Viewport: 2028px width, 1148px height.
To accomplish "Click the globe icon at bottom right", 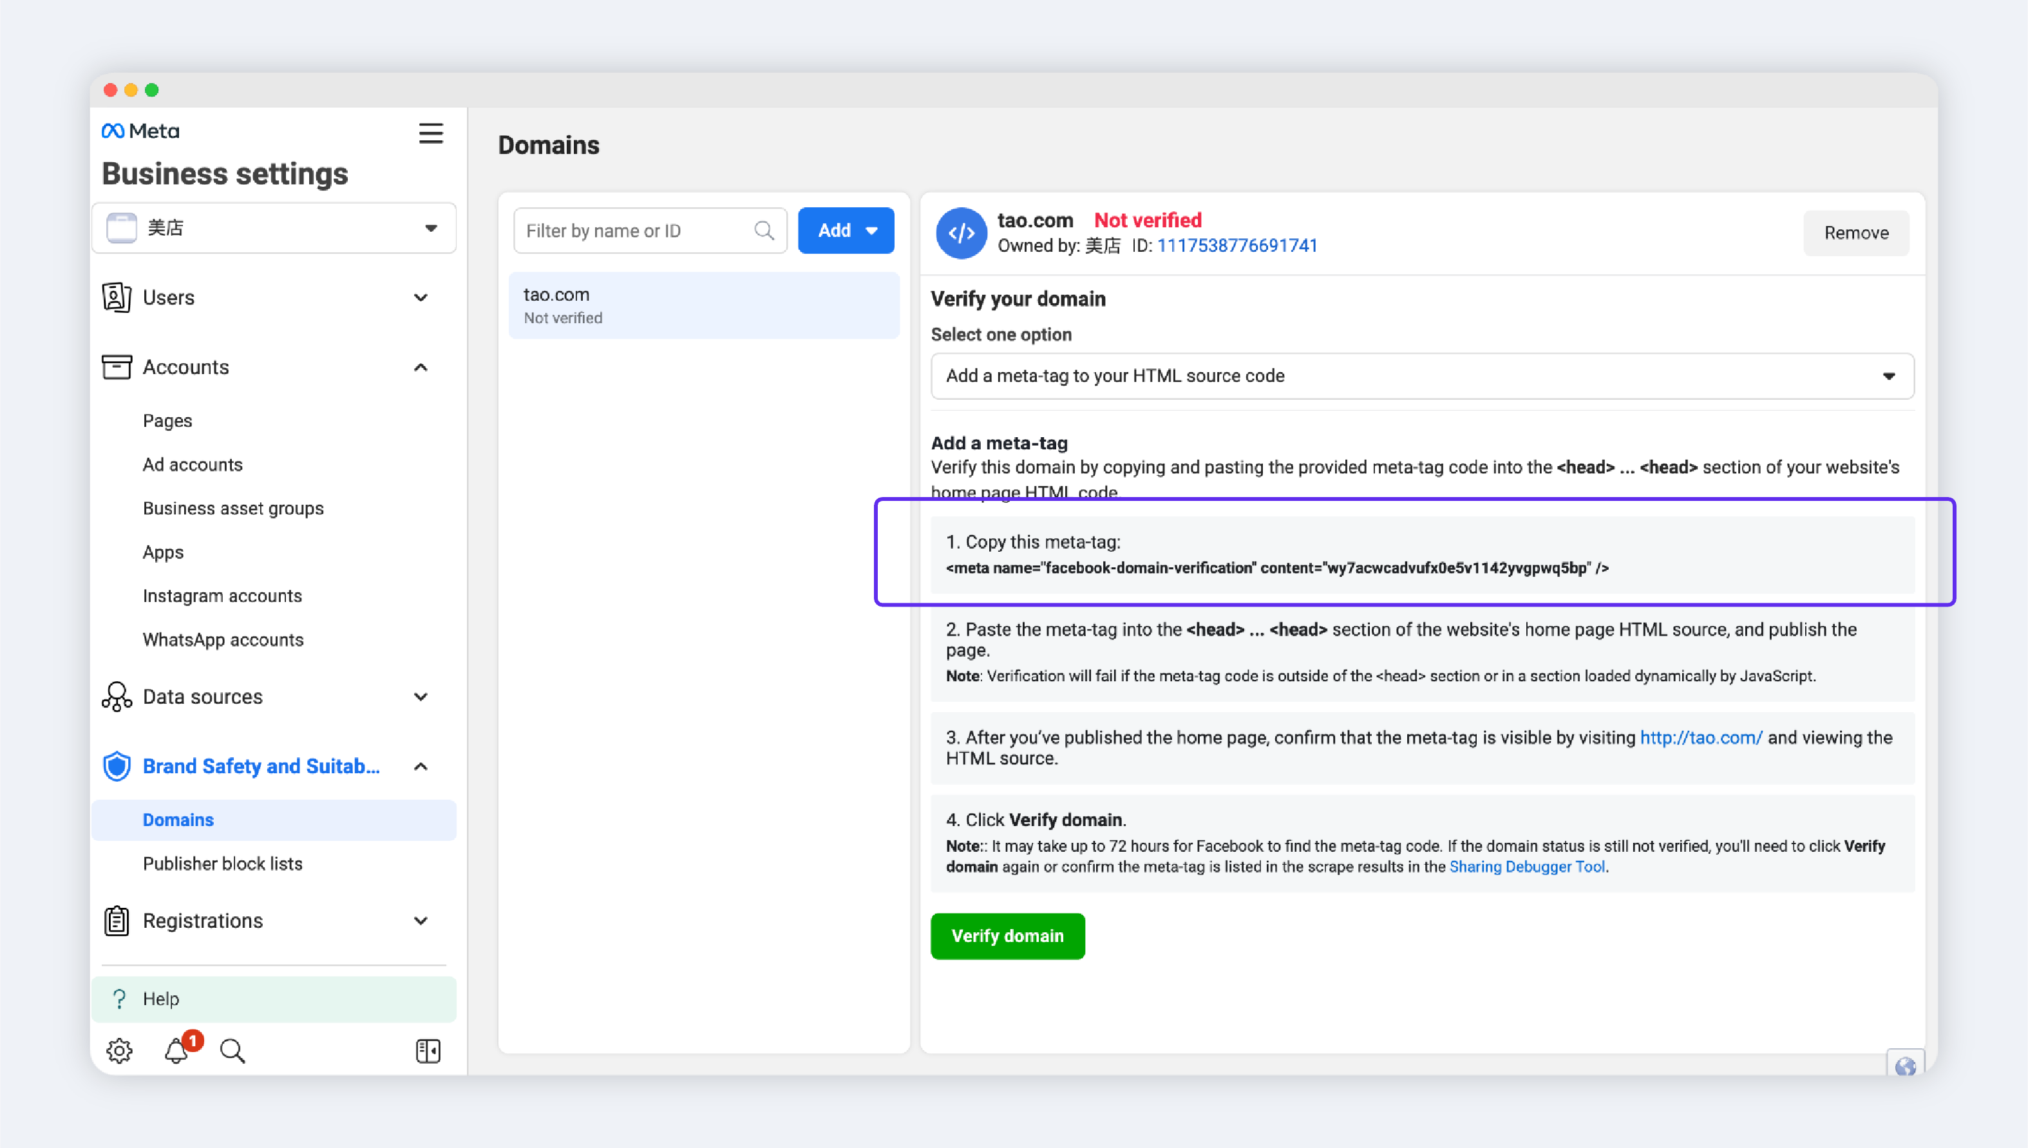I will click(x=1905, y=1066).
